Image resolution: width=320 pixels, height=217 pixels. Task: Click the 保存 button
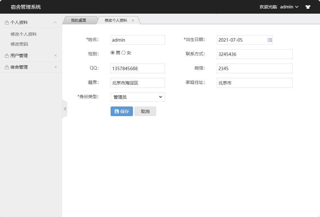click(121, 111)
